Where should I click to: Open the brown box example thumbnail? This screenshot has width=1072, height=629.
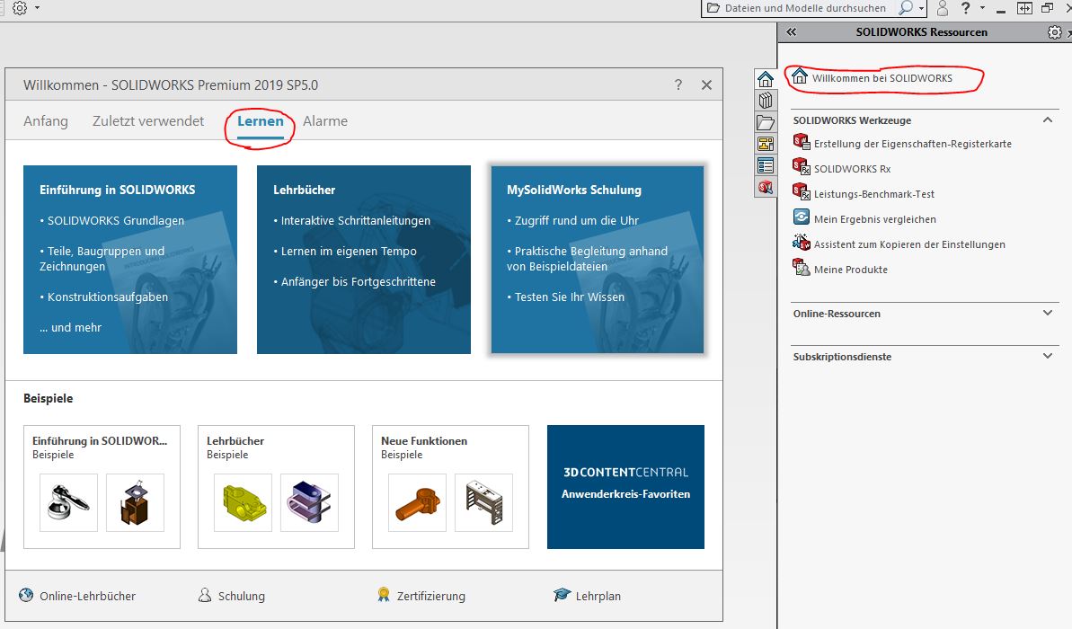(x=136, y=502)
